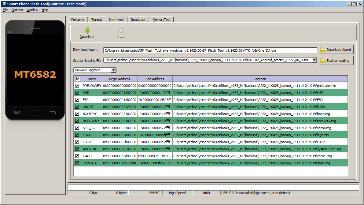Click the End Address column header
364x205 pixels.
point(155,79)
